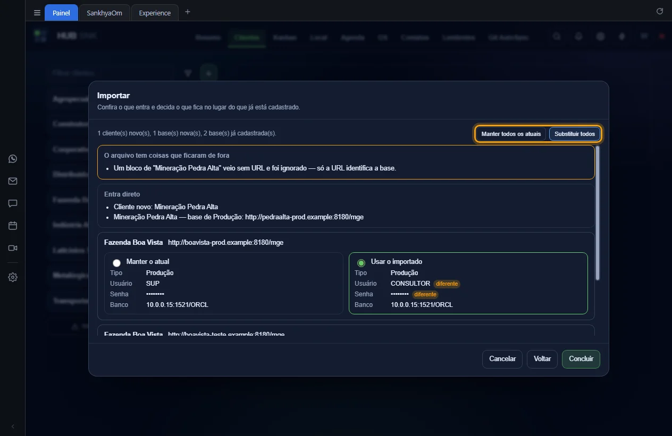Cancel the import dialog
The image size is (672, 436).
pos(502,359)
